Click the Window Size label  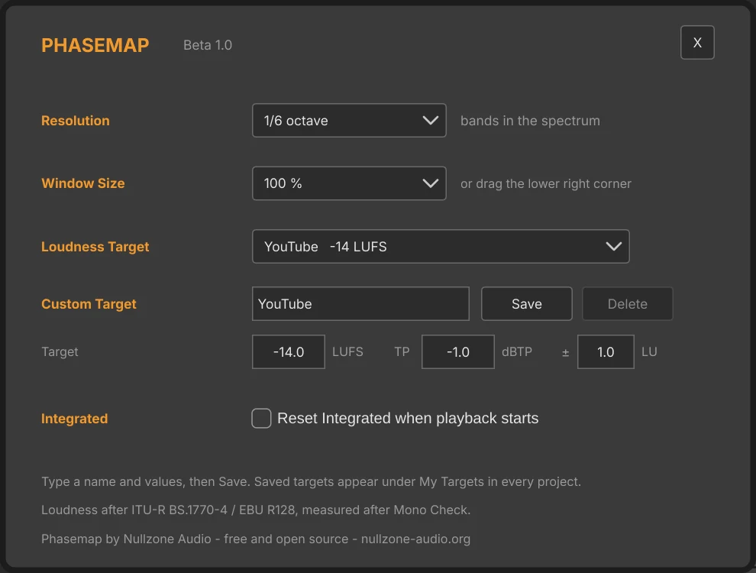pyautogui.click(x=83, y=183)
